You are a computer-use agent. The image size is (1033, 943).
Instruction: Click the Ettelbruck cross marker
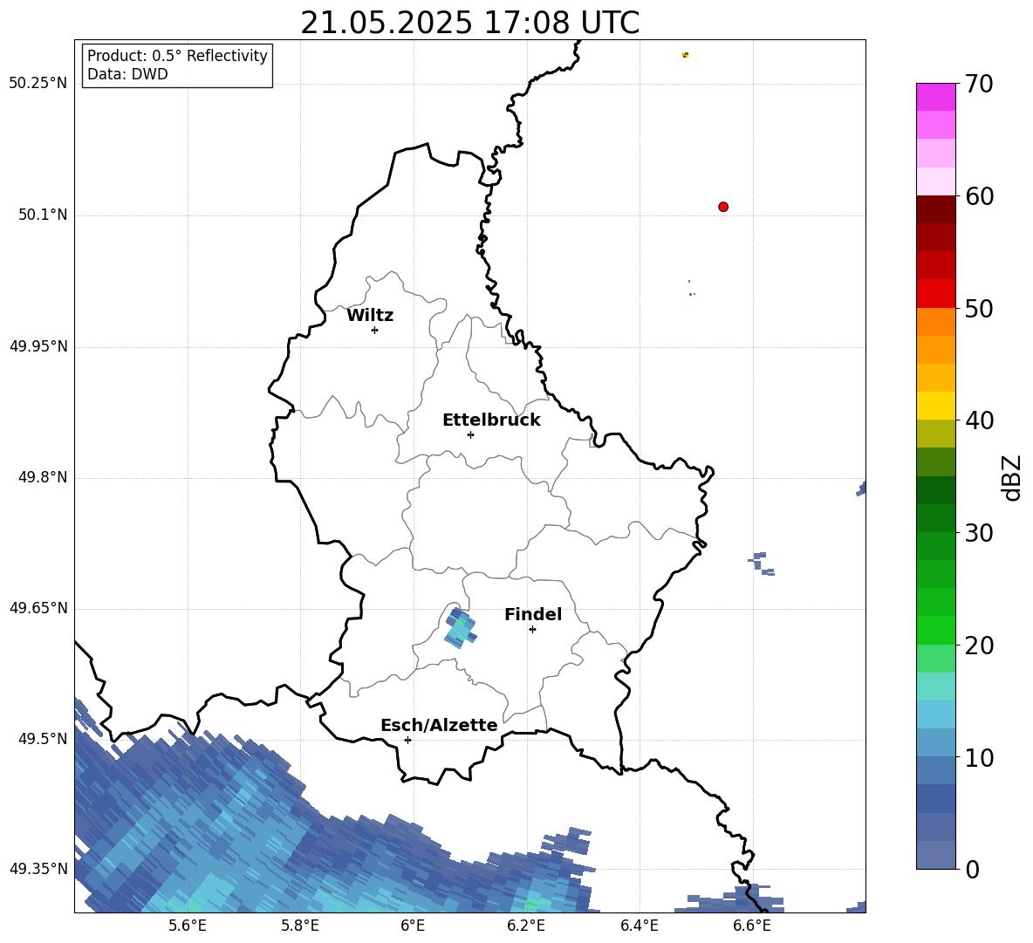[x=470, y=434]
